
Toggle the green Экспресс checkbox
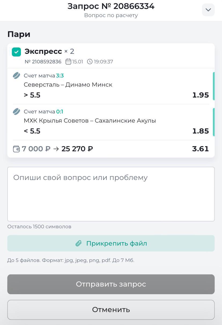coord(16,52)
